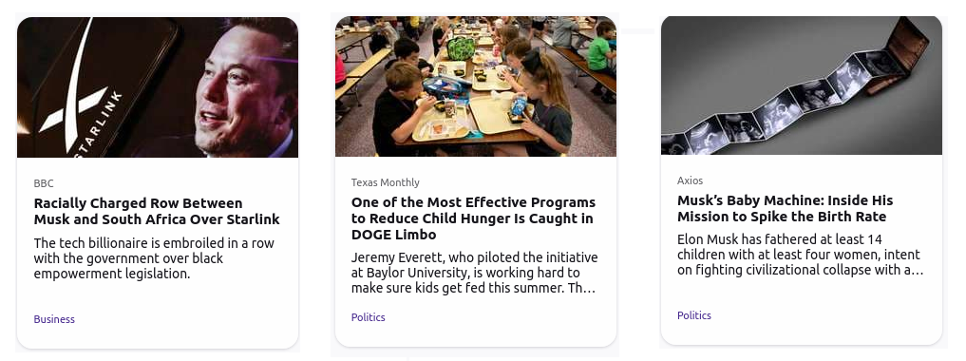The height and width of the screenshot is (361, 966).
Task: Open the school cafeteria lunch photo
Action: (x=476, y=86)
